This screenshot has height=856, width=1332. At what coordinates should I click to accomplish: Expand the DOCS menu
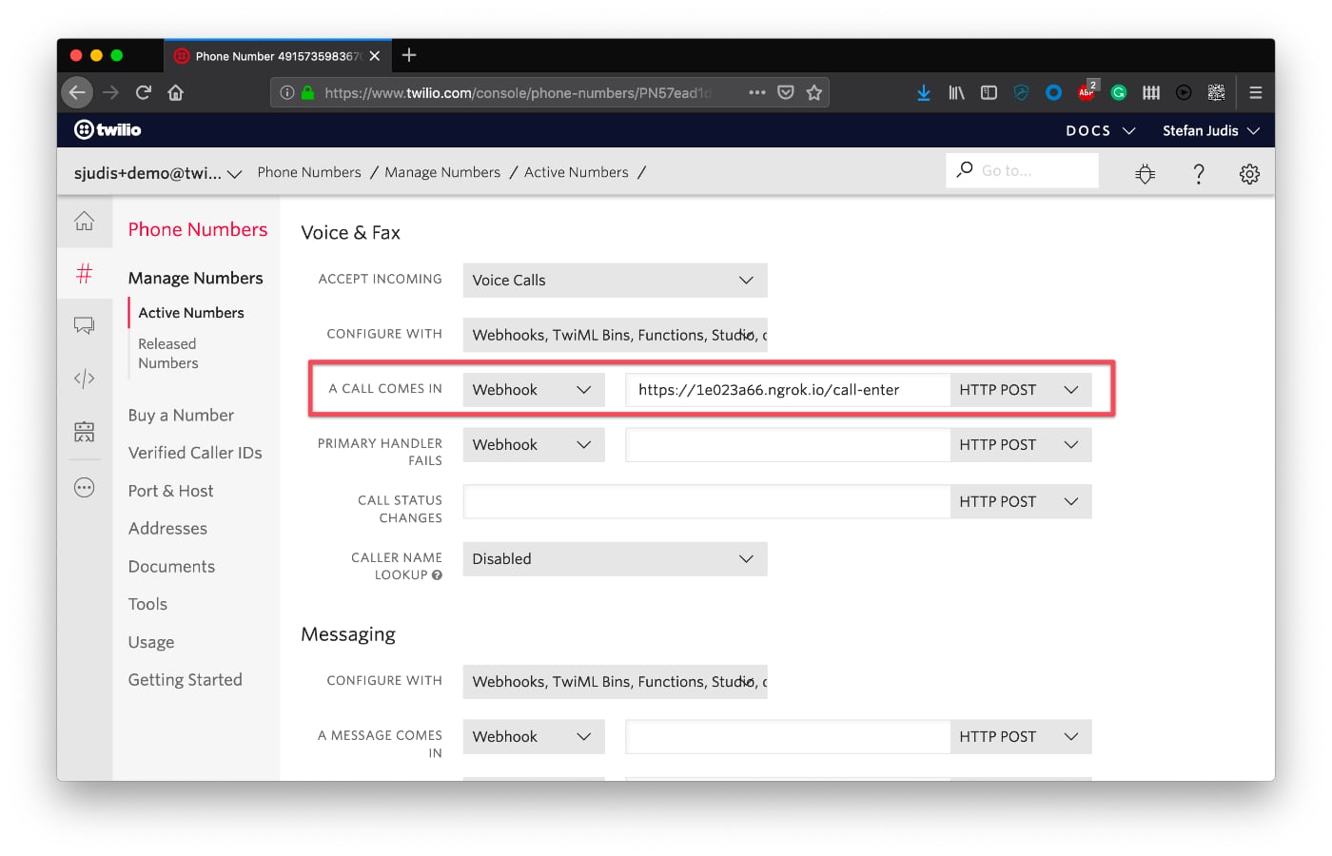(x=1101, y=130)
